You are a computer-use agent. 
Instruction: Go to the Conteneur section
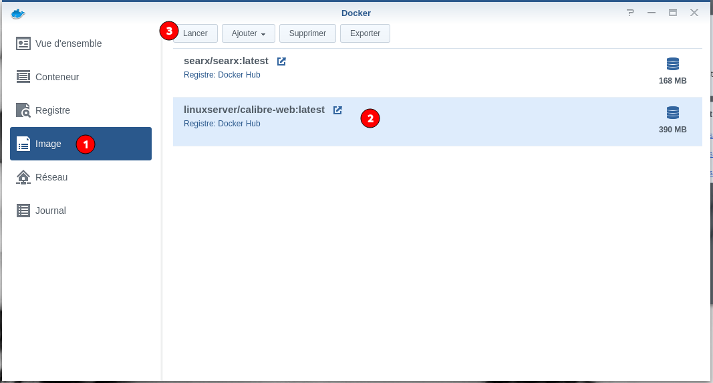point(57,77)
